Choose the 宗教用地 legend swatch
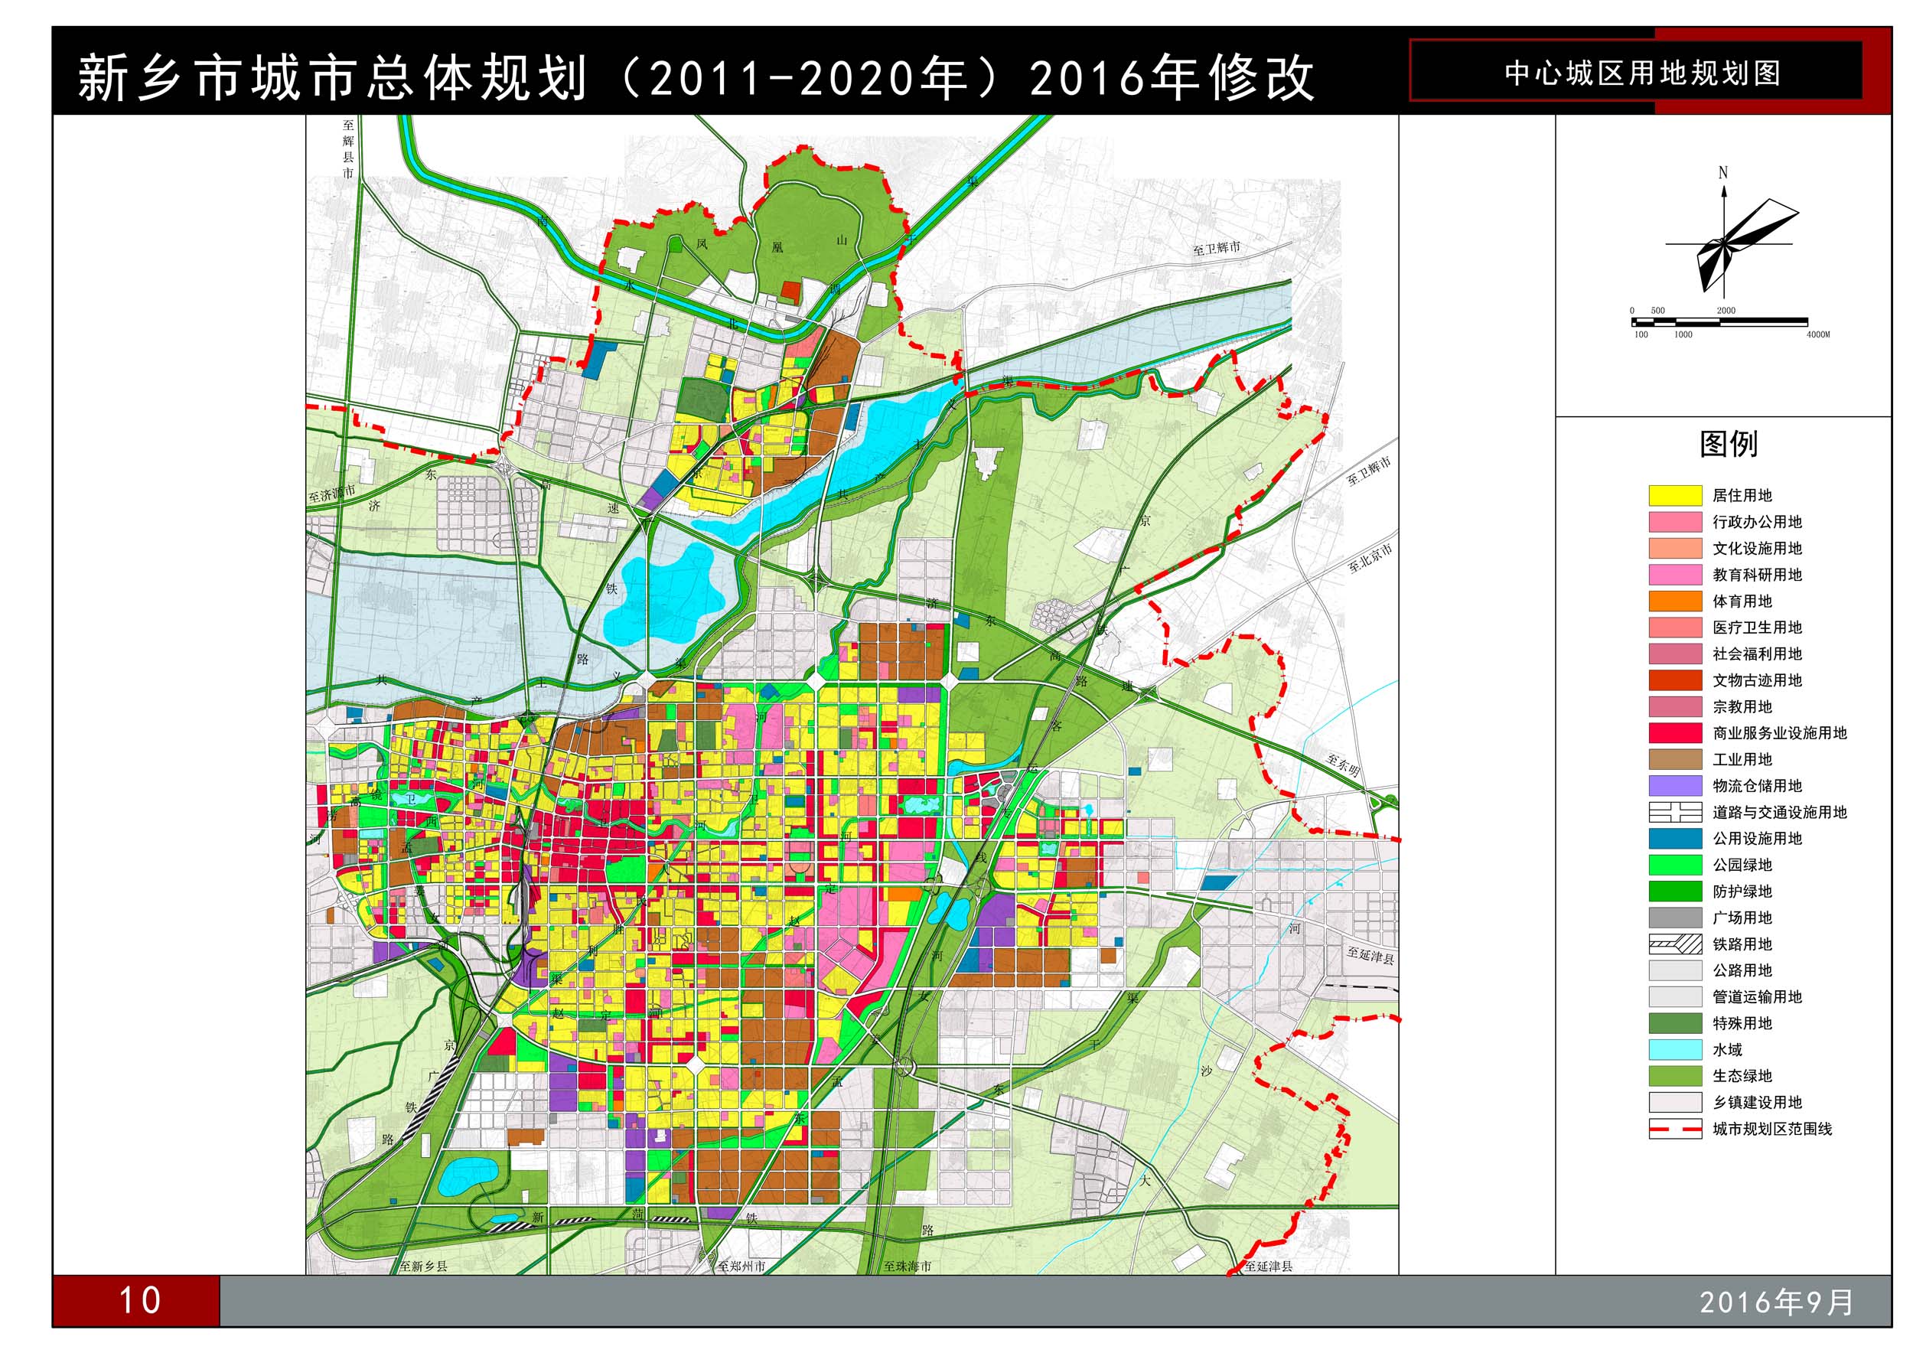This screenshot has width=1913, height=1353. (x=1675, y=706)
